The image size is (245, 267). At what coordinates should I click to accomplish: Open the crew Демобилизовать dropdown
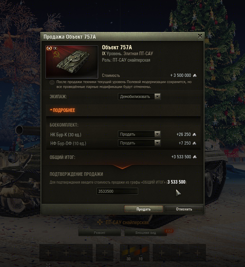tap(139, 97)
